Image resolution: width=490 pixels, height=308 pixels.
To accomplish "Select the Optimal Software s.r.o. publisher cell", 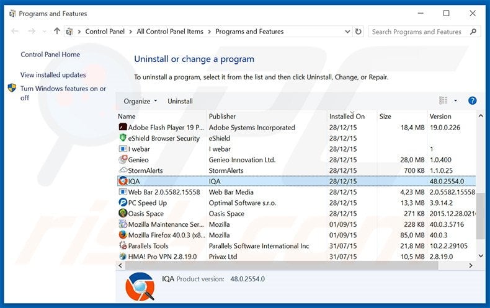I will coord(243,203).
